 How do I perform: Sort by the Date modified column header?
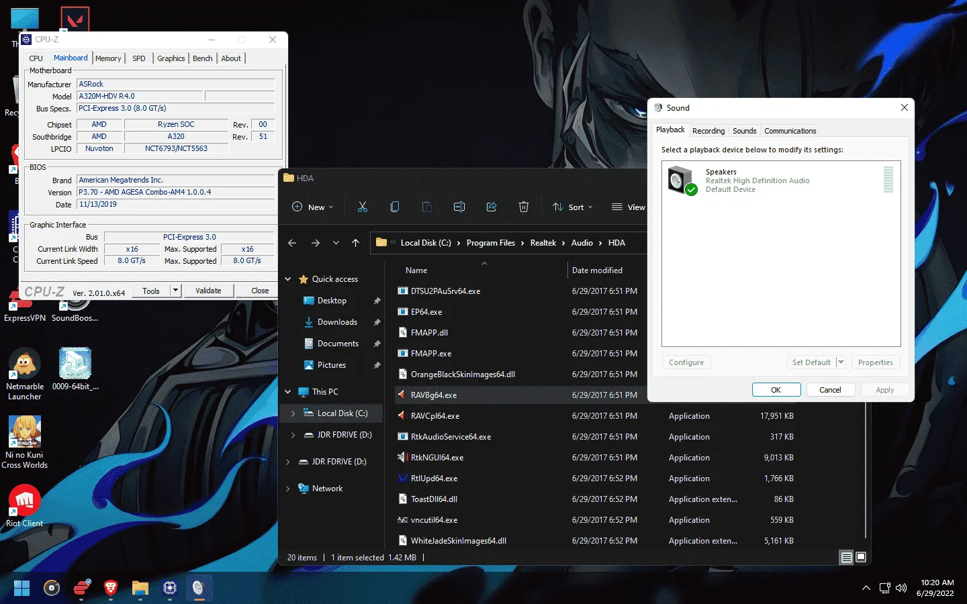(597, 270)
